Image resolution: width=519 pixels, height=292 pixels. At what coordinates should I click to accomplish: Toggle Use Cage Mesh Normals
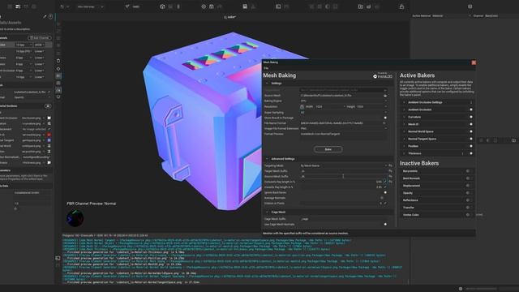(385, 224)
